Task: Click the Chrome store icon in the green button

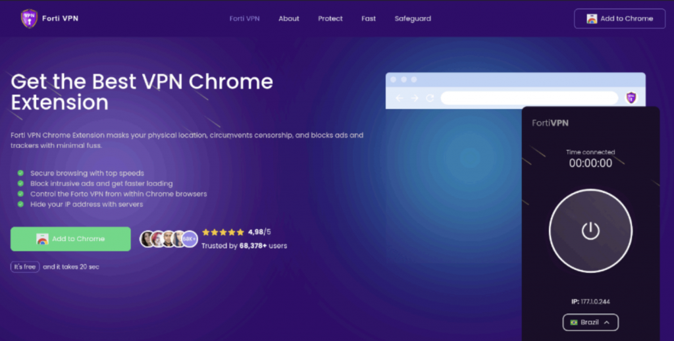Action: [42, 239]
